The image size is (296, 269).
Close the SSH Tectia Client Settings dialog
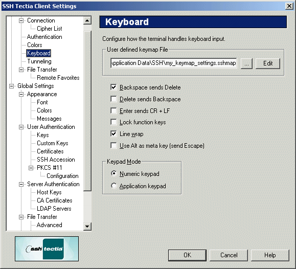pos(289,6)
